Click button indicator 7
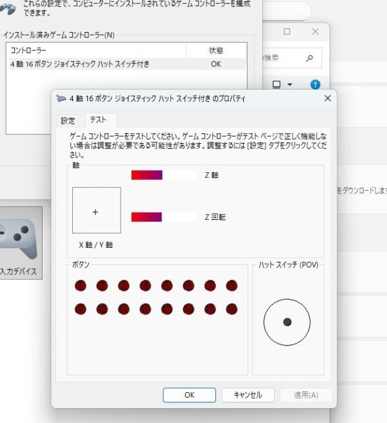This screenshot has width=387, height=423. [x=210, y=286]
